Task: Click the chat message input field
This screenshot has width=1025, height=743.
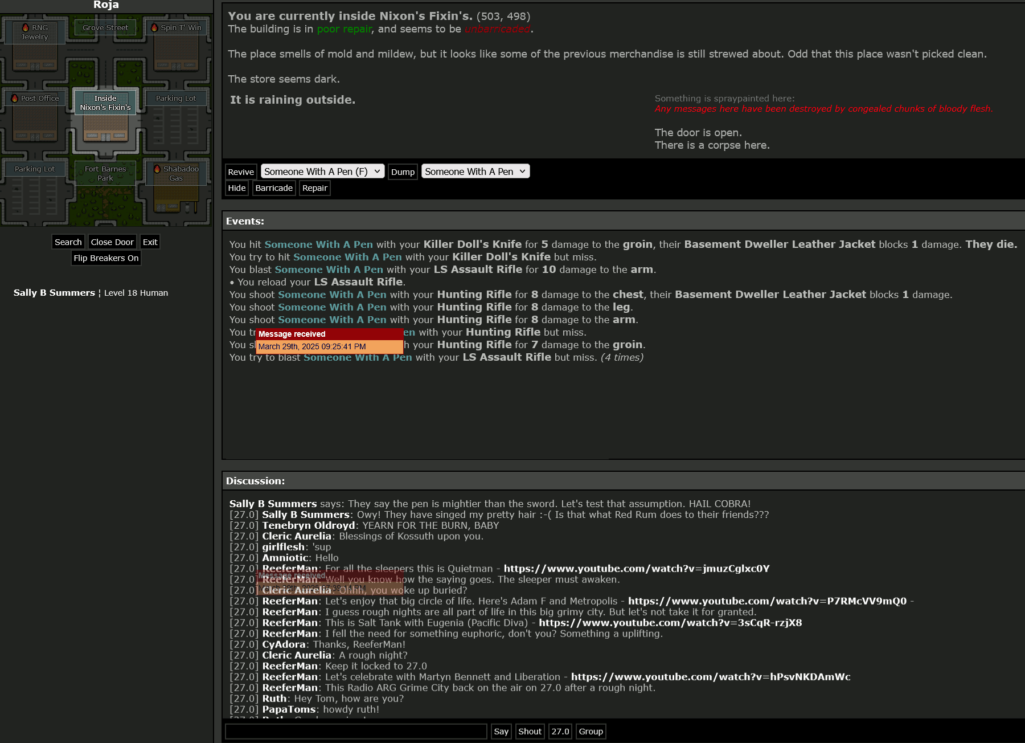Action: [356, 732]
